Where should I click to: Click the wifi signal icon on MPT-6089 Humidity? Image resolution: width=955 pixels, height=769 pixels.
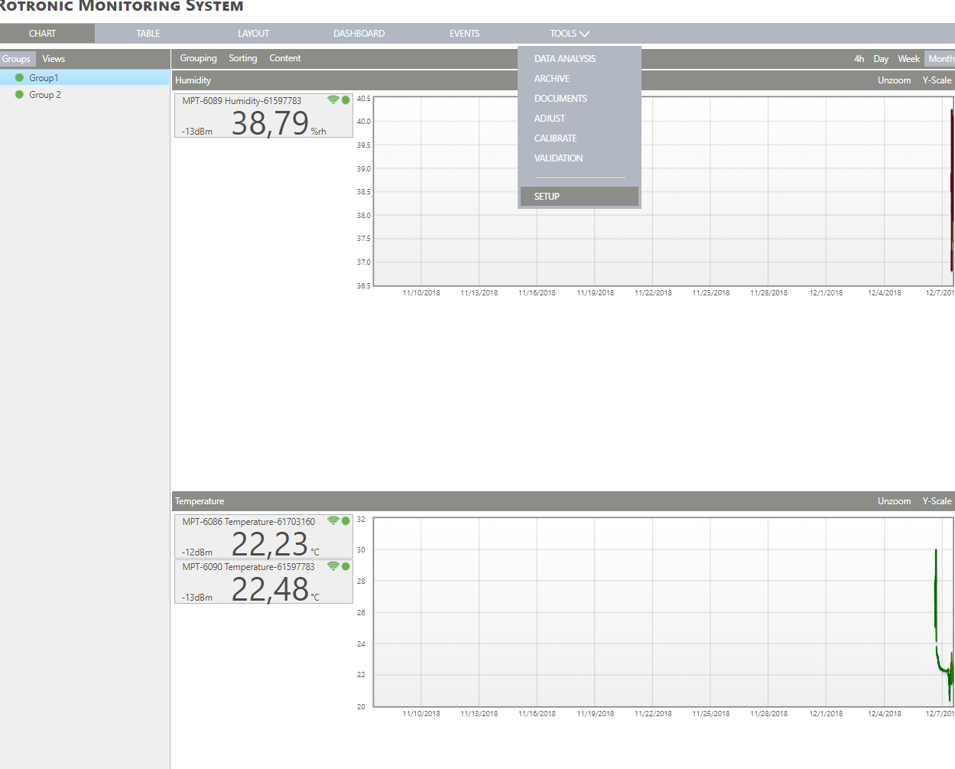tap(333, 100)
